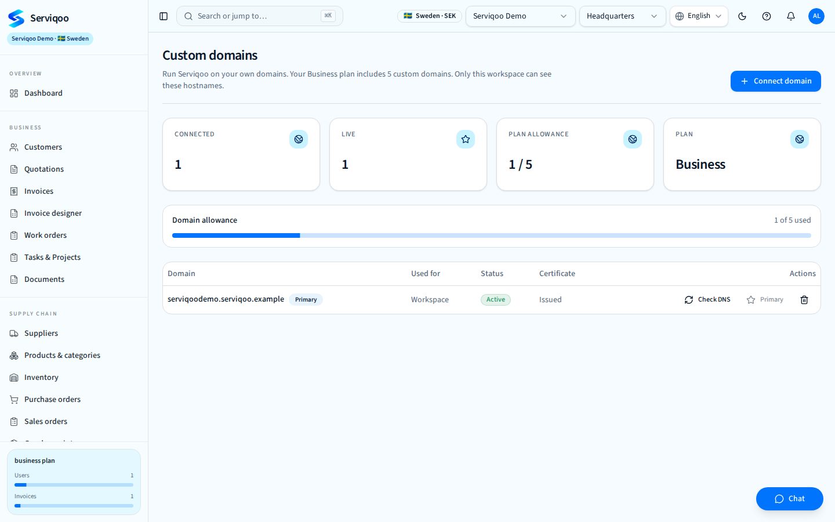Toggle the sidebar collapse icon
This screenshot has height=522, width=835.
click(x=164, y=16)
